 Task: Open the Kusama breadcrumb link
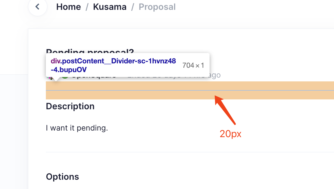(110, 7)
